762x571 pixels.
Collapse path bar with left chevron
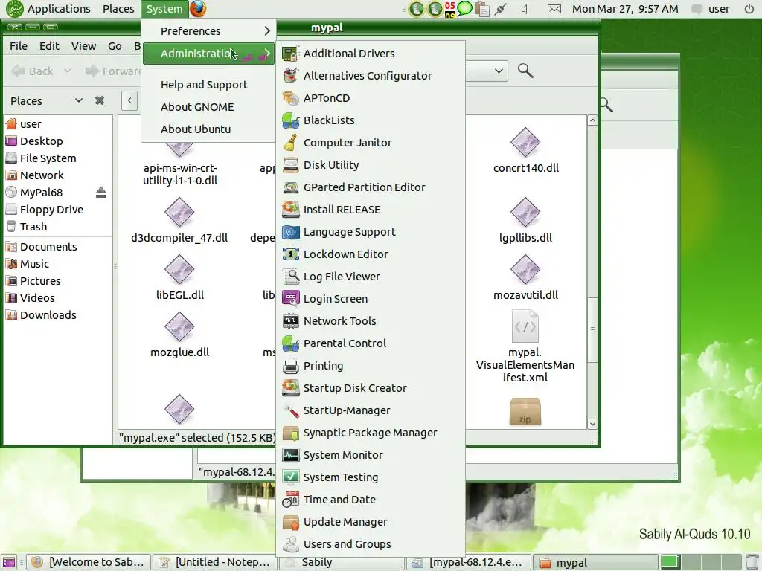point(129,100)
